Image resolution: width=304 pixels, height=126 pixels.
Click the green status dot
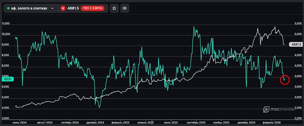coord(8,9)
